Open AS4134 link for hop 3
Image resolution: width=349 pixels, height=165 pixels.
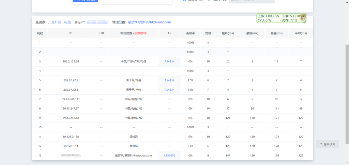click(169, 61)
